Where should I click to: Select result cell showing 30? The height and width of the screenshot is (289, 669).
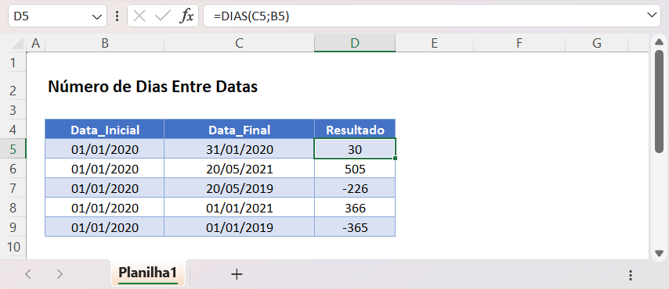tap(355, 149)
